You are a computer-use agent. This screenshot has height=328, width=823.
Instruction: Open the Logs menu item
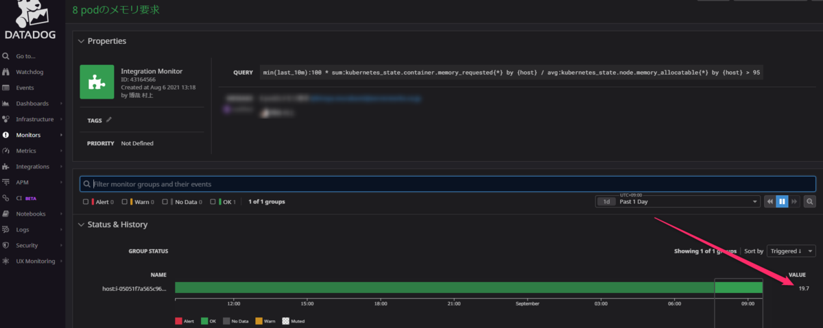pos(22,229)
